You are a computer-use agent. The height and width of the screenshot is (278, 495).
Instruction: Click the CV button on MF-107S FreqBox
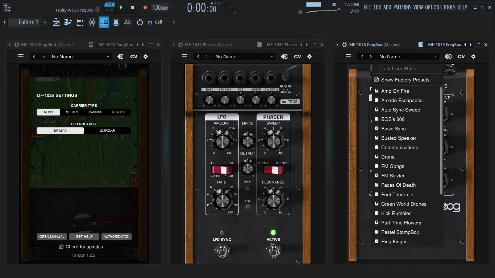(461, 57)
